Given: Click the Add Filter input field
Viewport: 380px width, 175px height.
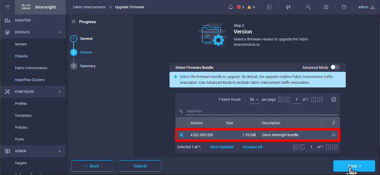Looking at the screenshot, I should (262, 111).
